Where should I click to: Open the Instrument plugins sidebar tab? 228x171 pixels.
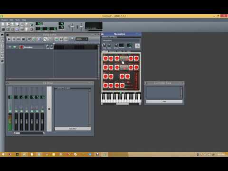click(2, 35)
